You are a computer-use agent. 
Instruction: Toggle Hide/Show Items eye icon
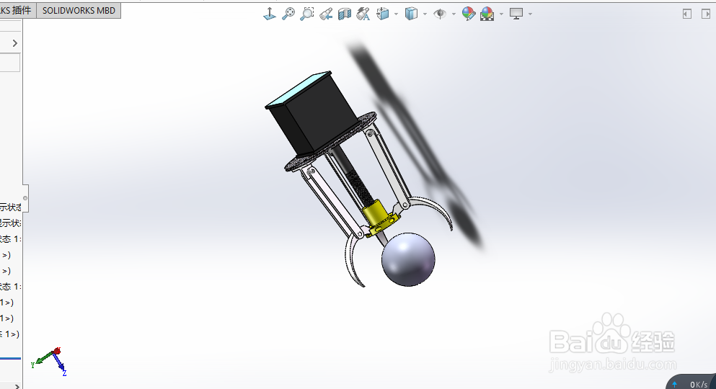tap(440, 14)
